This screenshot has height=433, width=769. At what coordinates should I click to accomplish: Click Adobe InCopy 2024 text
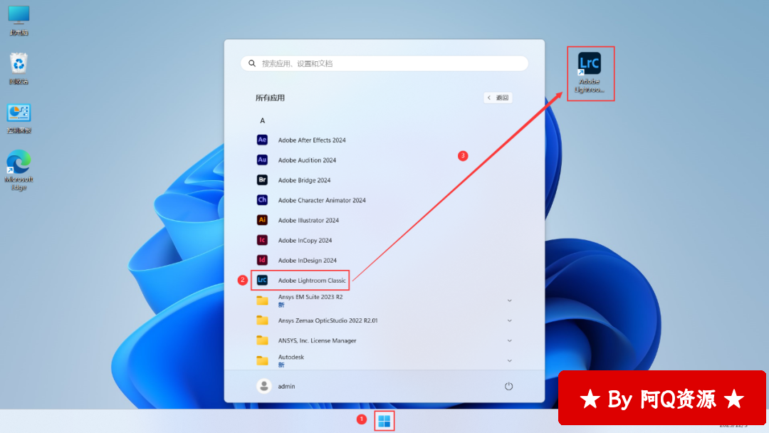pos(305,241)
